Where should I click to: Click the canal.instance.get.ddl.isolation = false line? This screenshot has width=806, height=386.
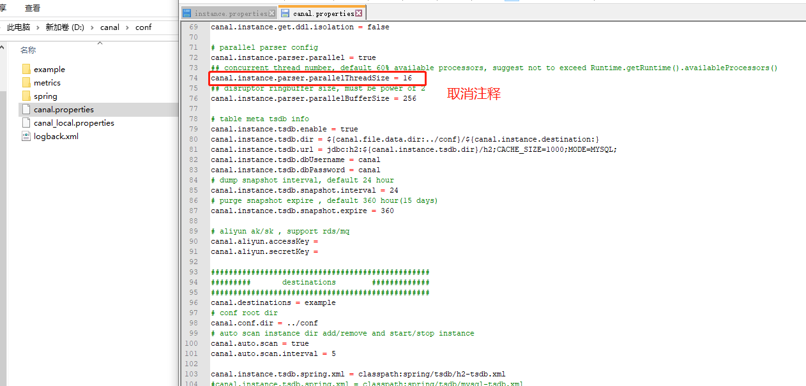pos(300,27)
